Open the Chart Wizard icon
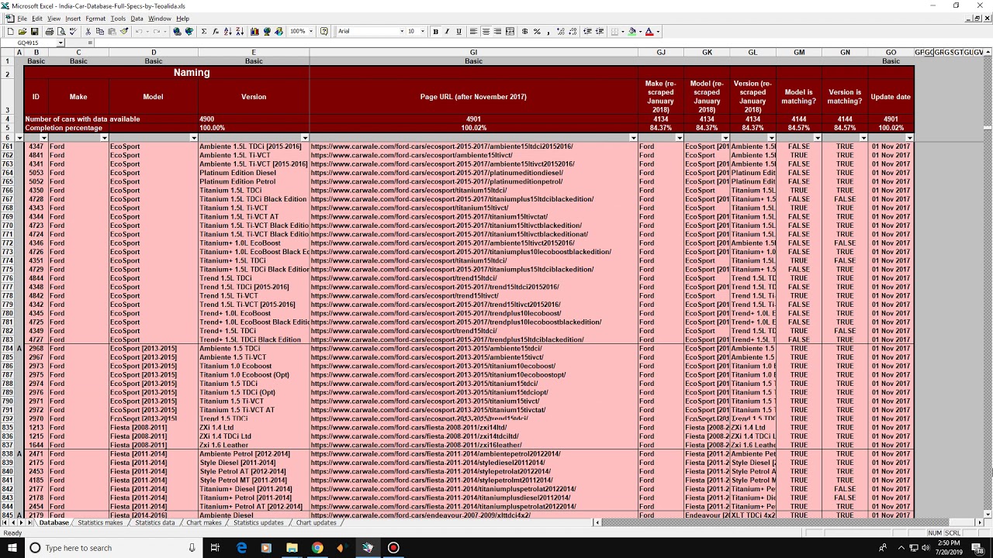The width and height of the screenshot is (993, 558). click(254, 31)
